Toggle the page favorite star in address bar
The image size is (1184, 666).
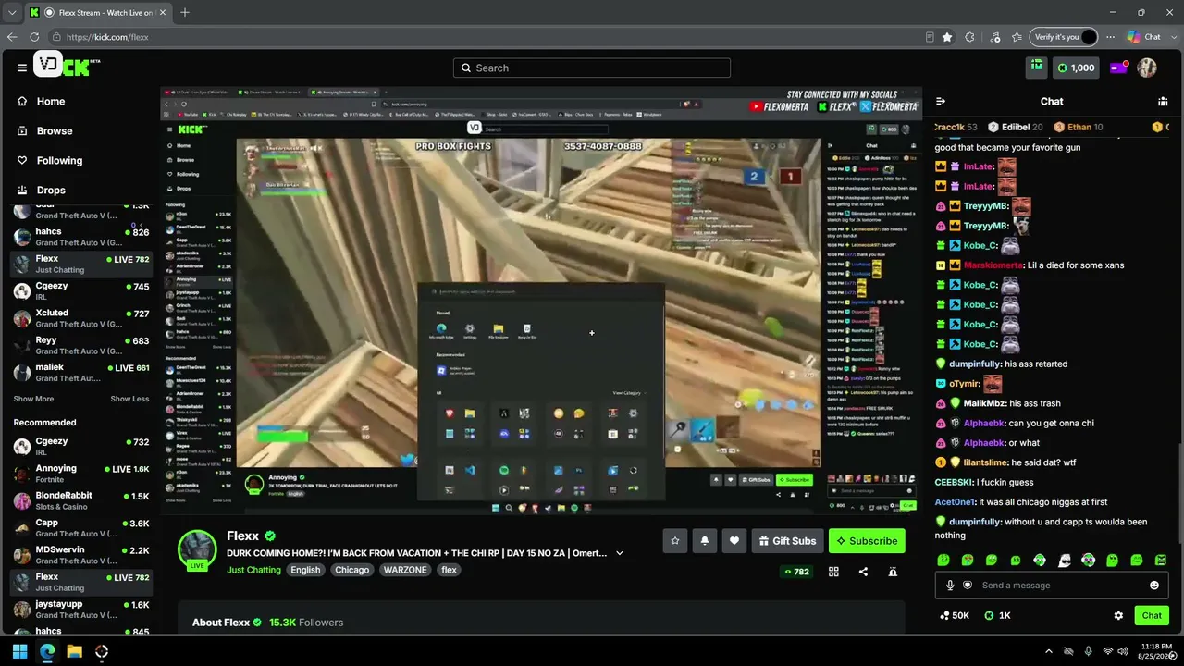pos(947,37)
